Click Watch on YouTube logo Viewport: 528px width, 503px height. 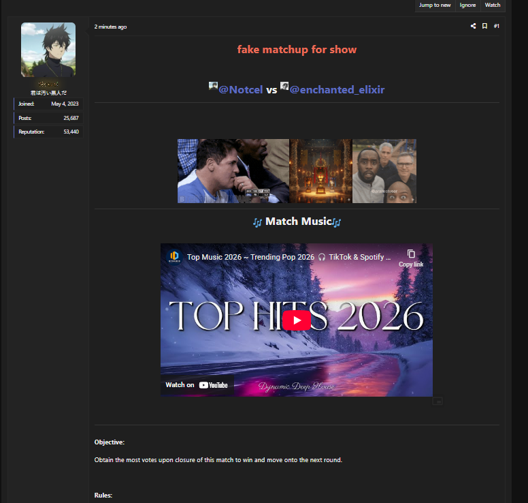pos(197,385)
